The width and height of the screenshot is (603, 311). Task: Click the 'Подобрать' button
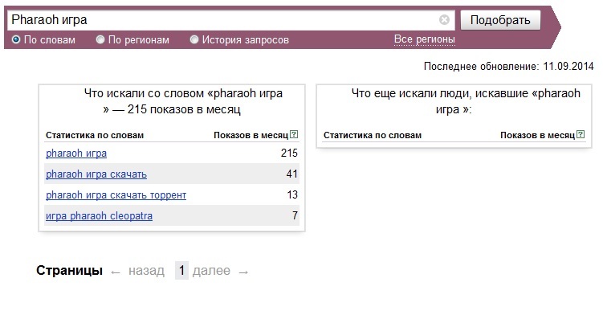(x=500, y=20)
